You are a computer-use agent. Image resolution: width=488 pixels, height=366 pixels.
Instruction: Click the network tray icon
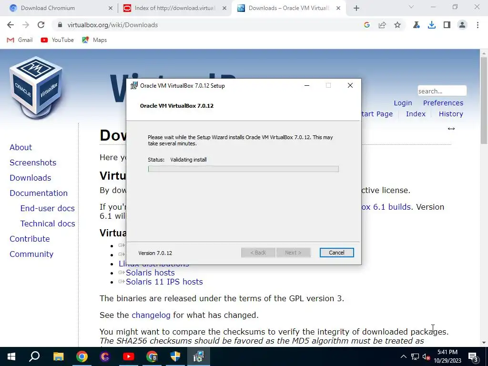tap(415, 356)
